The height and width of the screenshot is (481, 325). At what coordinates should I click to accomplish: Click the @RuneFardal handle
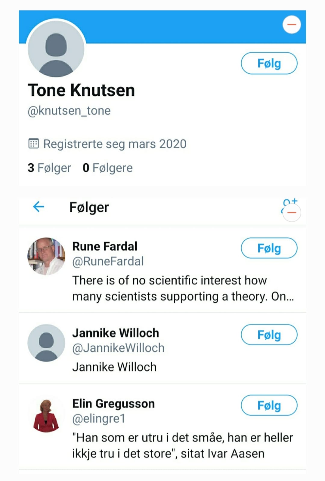point(108,261)
